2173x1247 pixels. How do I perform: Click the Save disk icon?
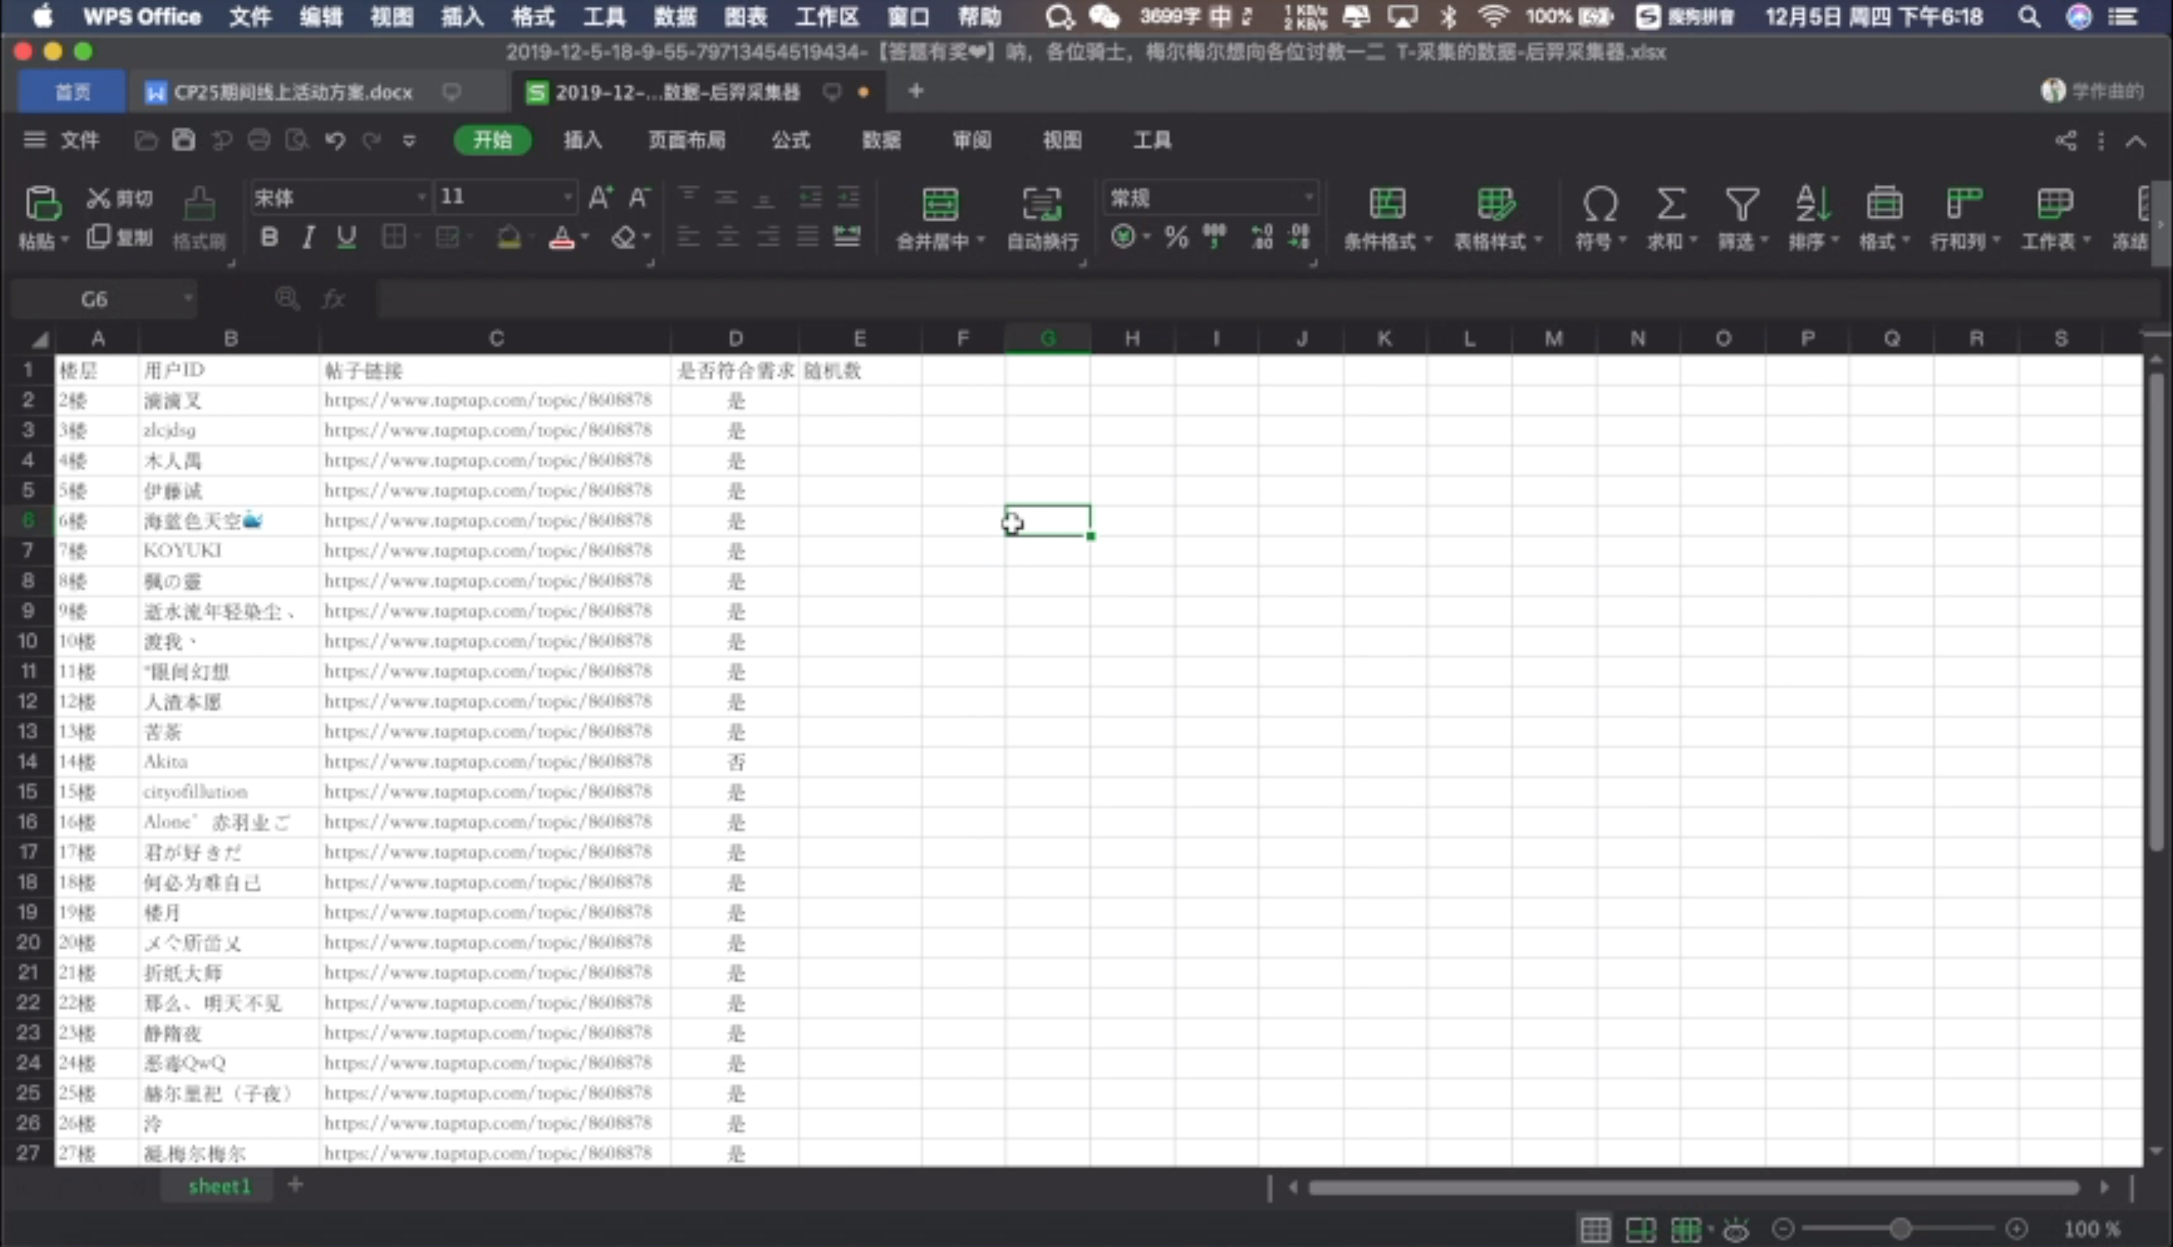tap(183, 140)
